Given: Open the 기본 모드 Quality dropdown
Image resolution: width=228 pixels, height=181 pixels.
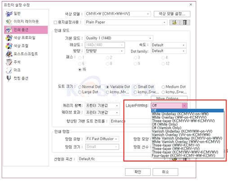Looking at the screenshot, I should (119, 38).
